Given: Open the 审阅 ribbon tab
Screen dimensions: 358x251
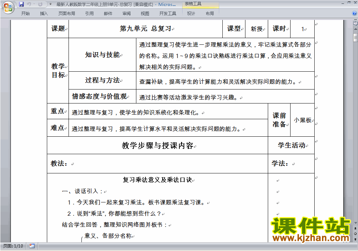Looking at the screenshot, I should pos(127,14).
